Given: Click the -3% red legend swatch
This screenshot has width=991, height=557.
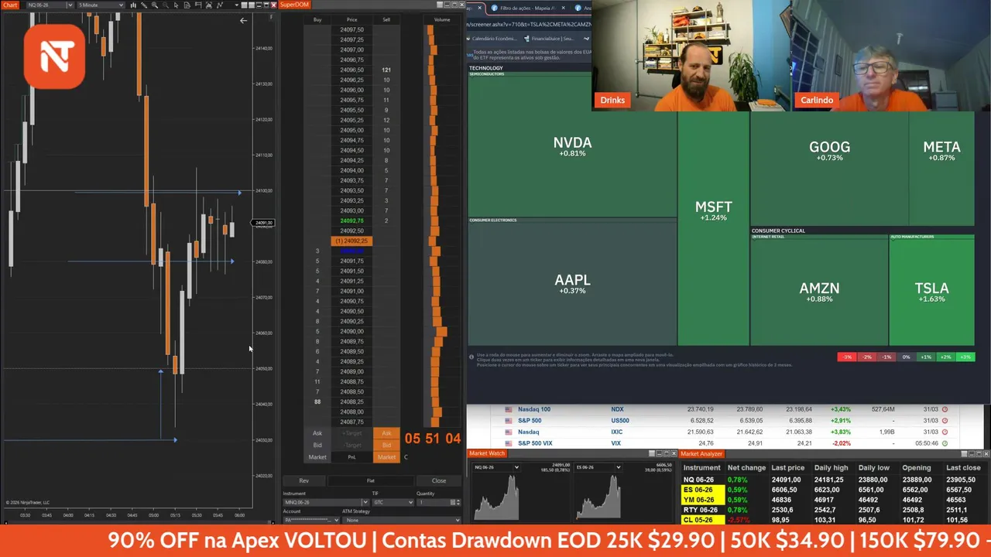Looking at the screenshot, I should [x=847, y=357].
